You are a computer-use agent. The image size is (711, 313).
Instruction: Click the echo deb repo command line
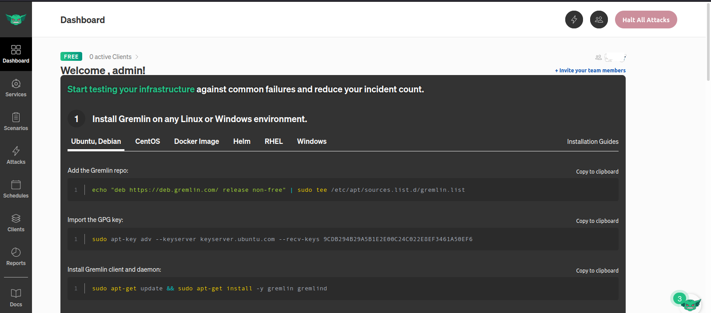343,190
